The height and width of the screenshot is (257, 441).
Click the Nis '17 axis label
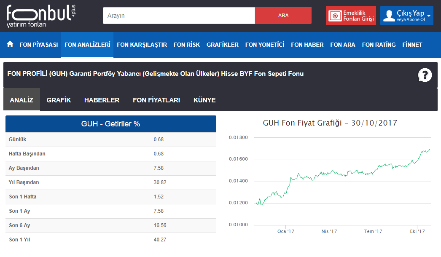point(329,231)
